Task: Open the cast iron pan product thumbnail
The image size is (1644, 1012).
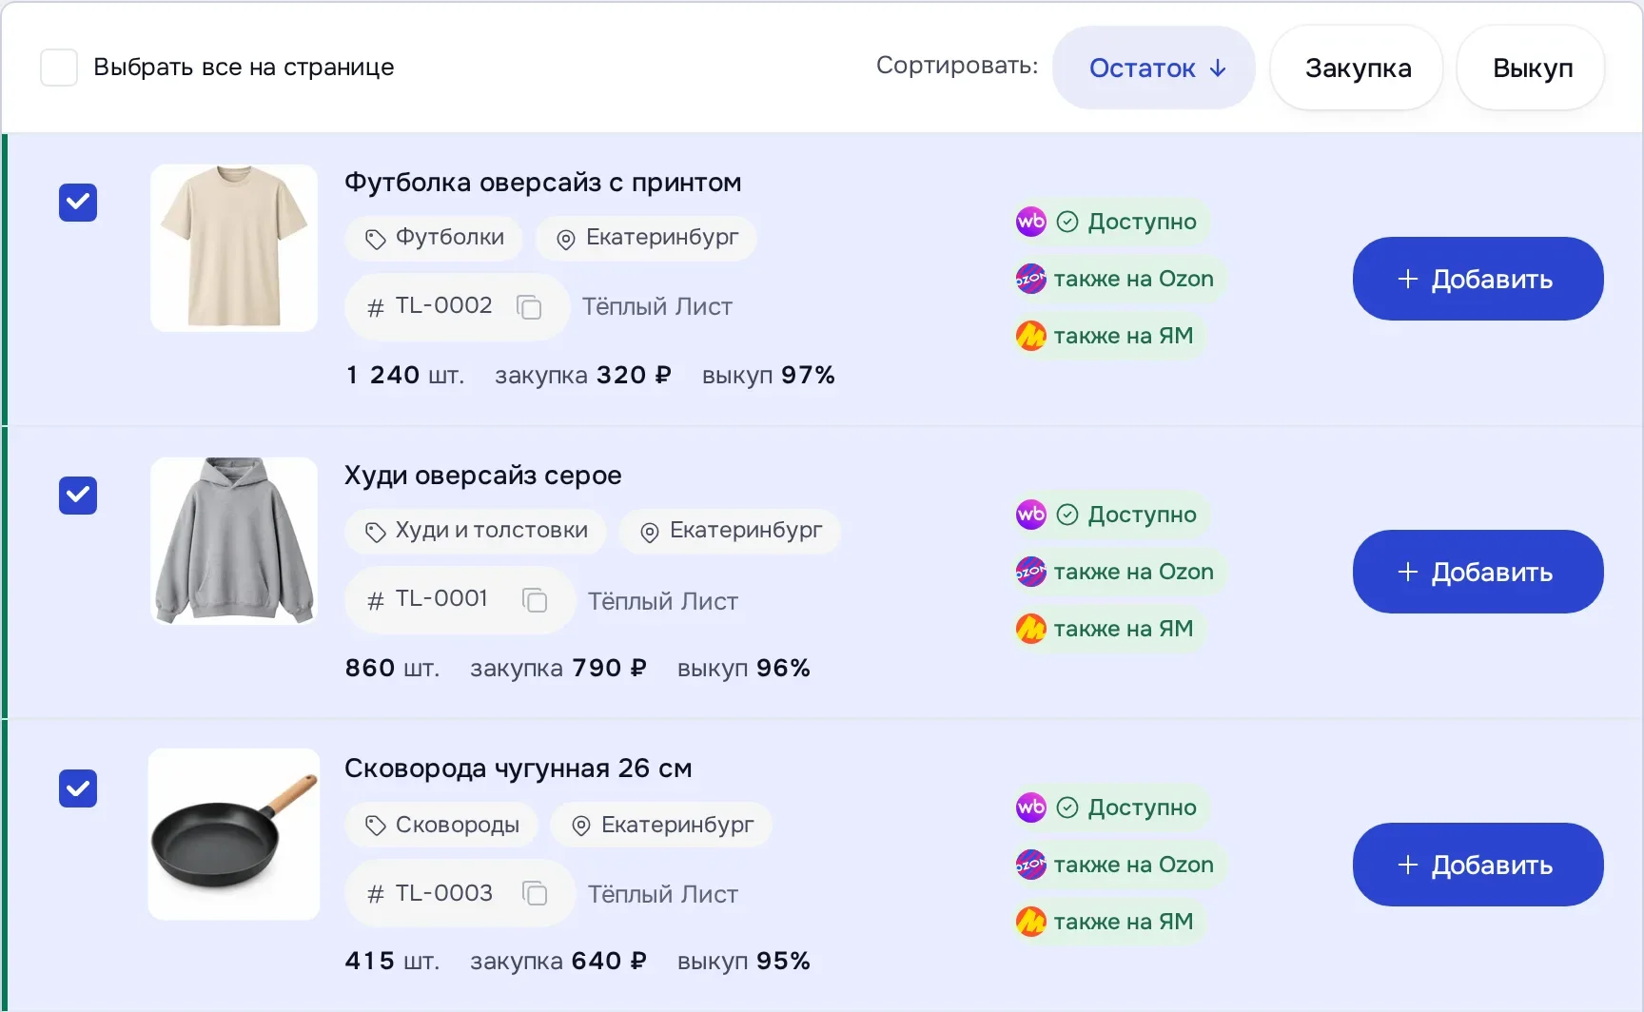Action: click(234, 834)
